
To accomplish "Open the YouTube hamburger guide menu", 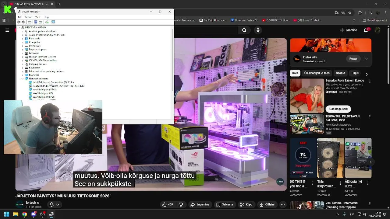I will tap(7, 30).
